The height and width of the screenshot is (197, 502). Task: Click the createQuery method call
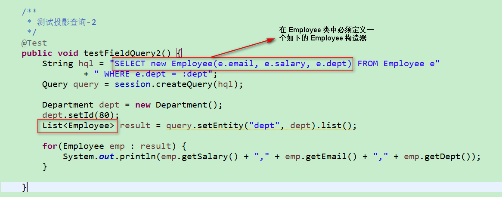pos(184,84)
